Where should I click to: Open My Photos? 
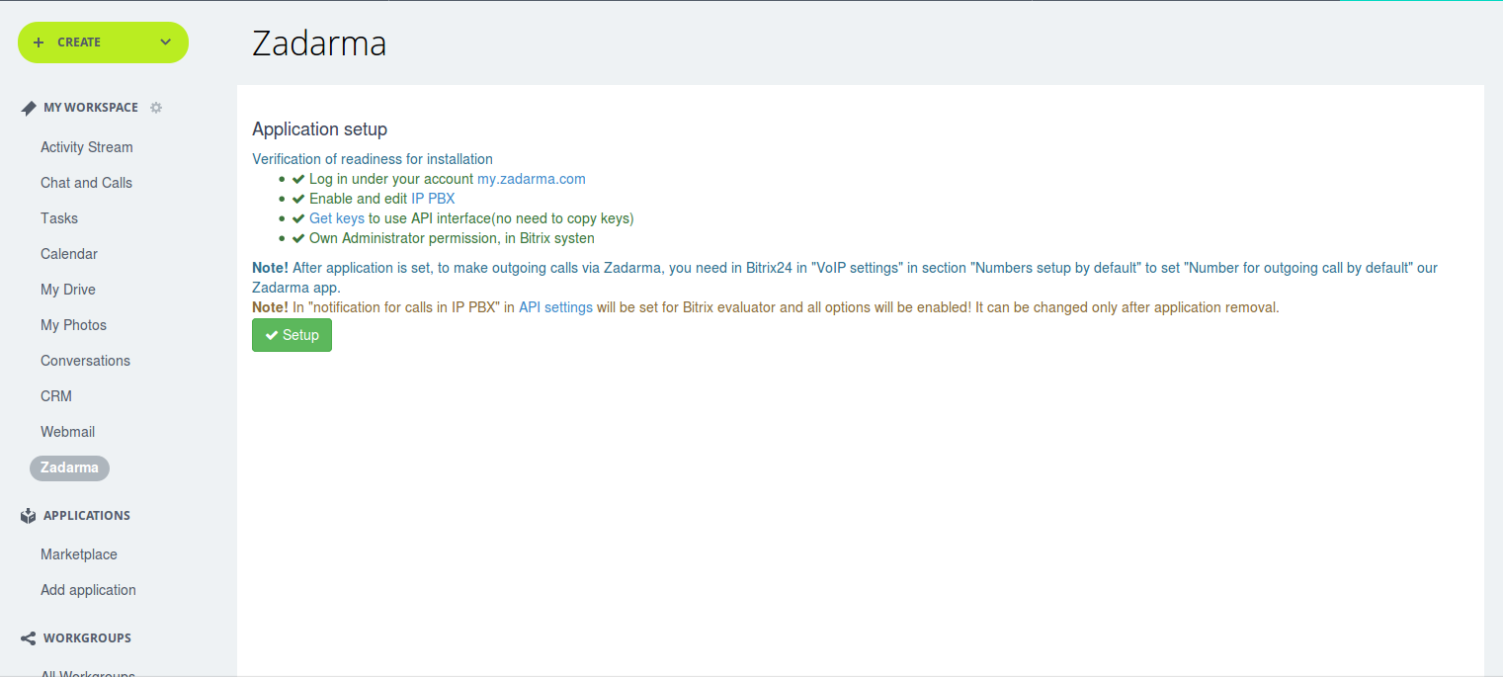[73, 325]
